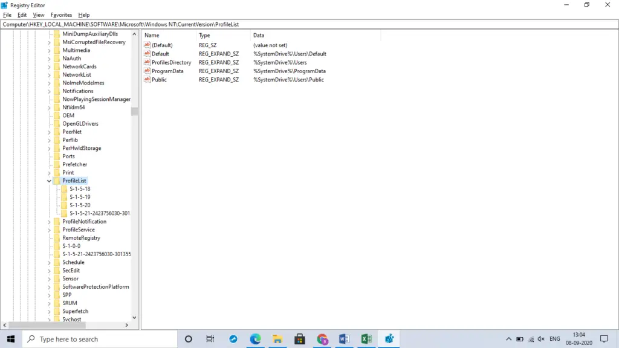Image resolution: width=619 pixels, height=348 pixels.
Task: Collapse the ProfileList key
Action: 50,181
